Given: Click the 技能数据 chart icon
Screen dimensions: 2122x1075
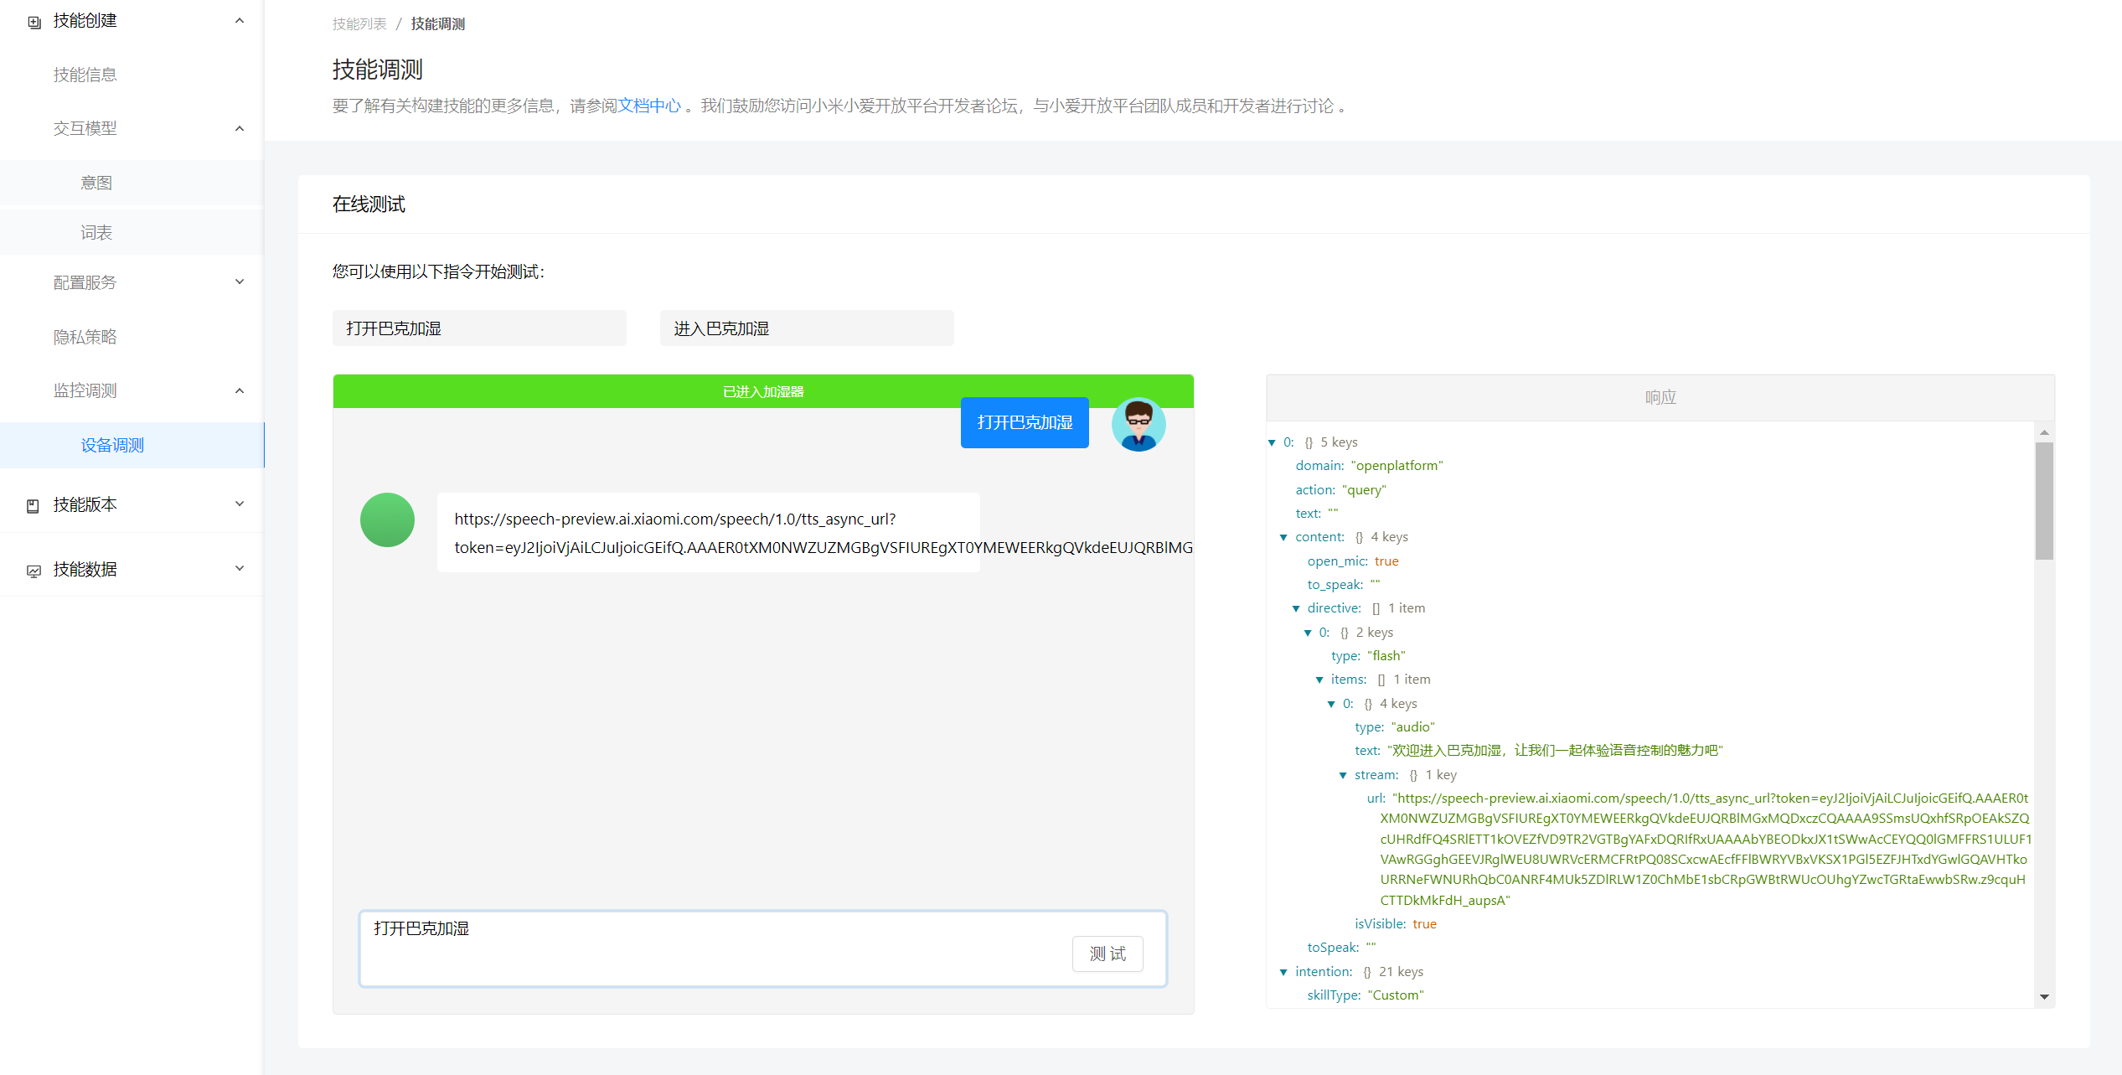Looking at the screenshot, I should click(34, 571).
